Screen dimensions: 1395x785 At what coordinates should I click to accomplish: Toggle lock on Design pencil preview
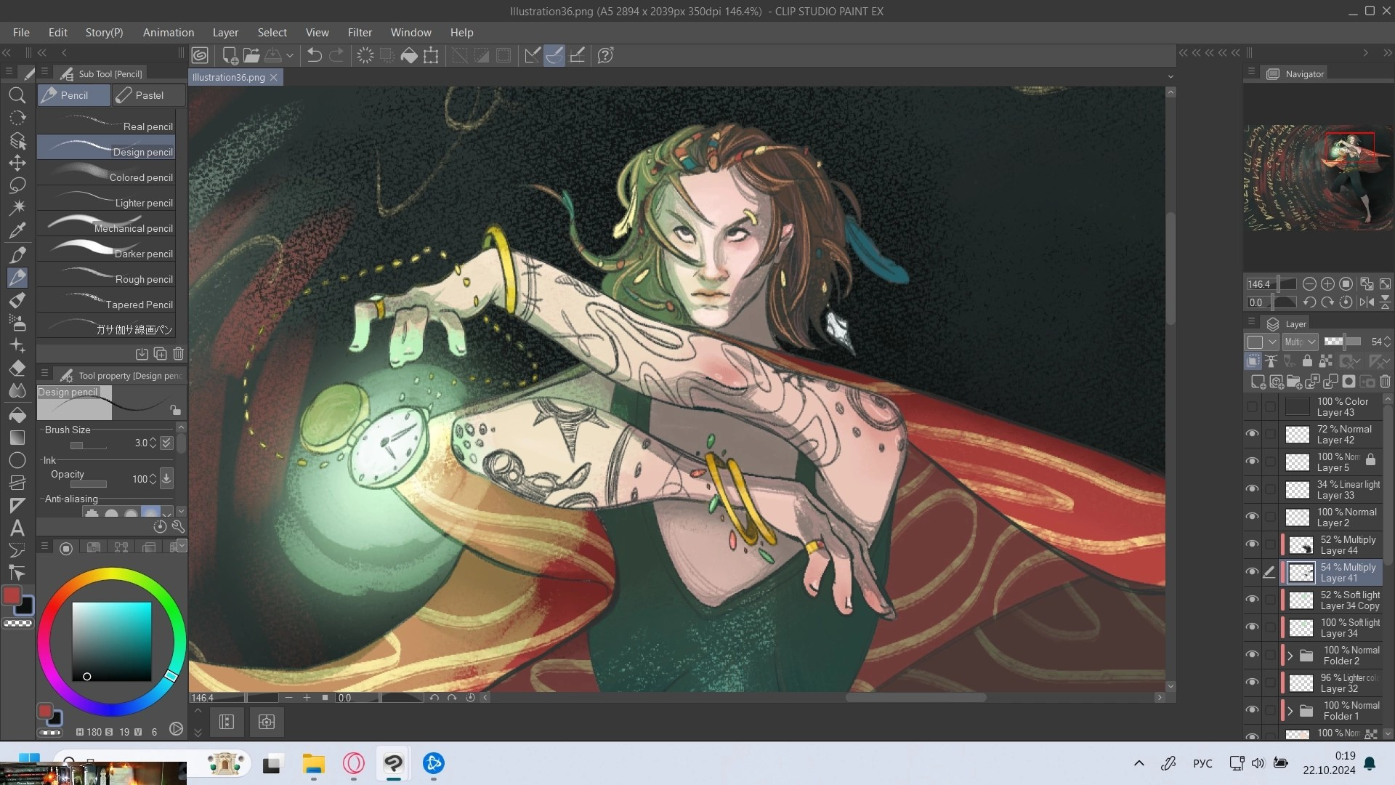175,410
